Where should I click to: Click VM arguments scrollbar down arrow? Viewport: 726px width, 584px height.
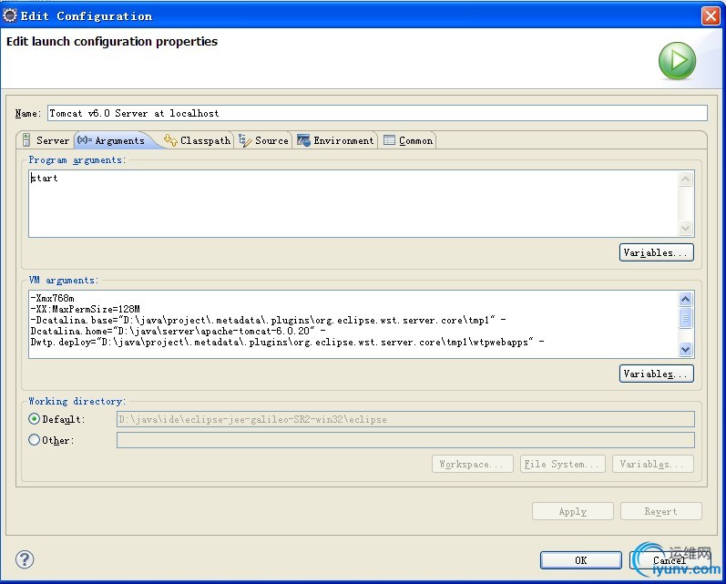pos(686,349)
